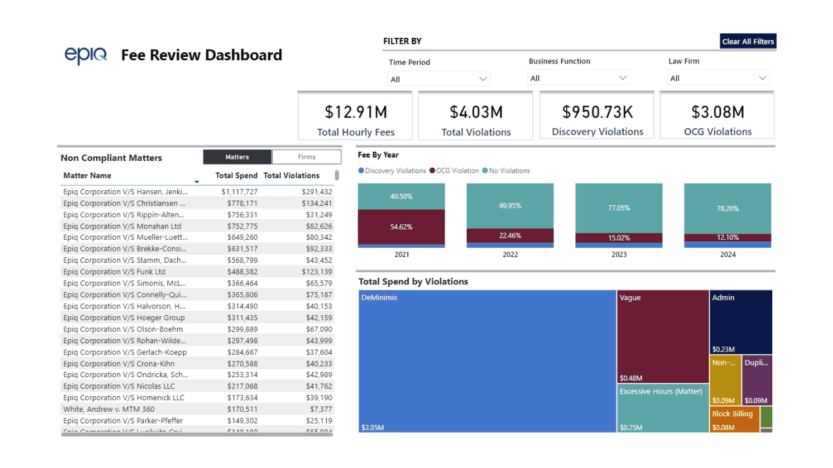Switch to the Matters tab
Viewport: 833px width, 468px height.
237,157
